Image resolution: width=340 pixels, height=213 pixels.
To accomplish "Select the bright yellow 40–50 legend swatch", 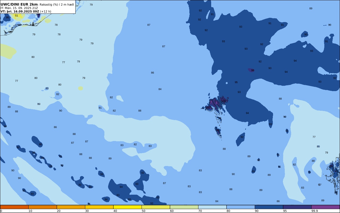I will (127, 207).
